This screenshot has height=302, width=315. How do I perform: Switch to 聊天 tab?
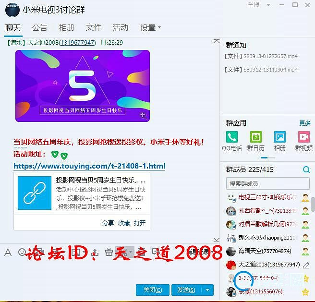[13, 27]
